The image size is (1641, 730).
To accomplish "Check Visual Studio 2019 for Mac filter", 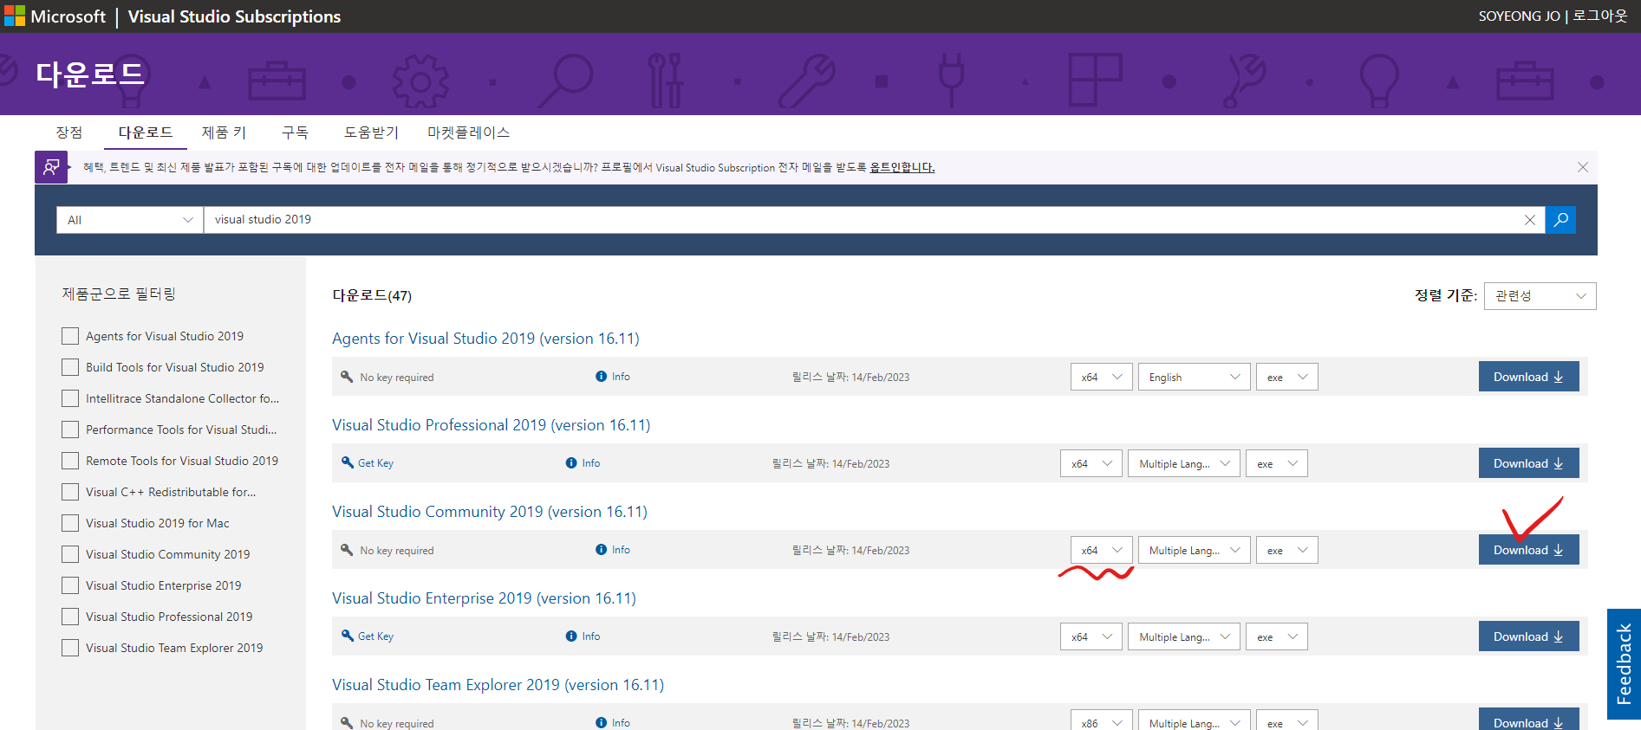I will point(70,523).
